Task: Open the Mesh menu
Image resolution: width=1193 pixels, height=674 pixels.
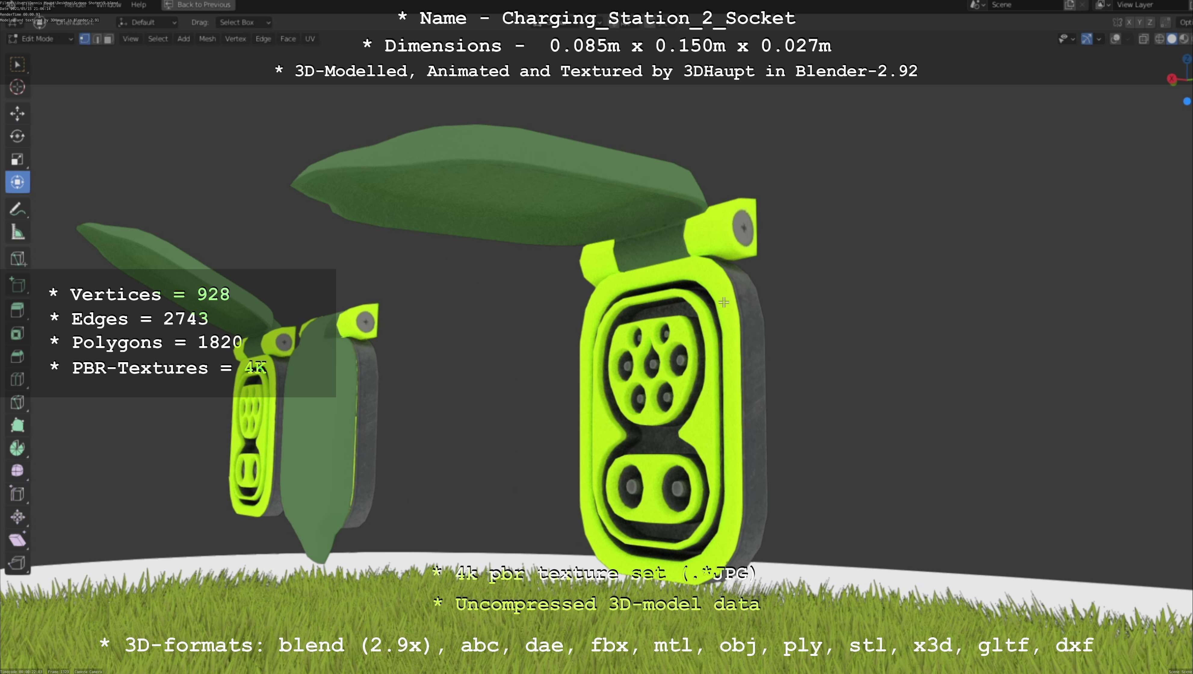Action: tap(208, 39)
